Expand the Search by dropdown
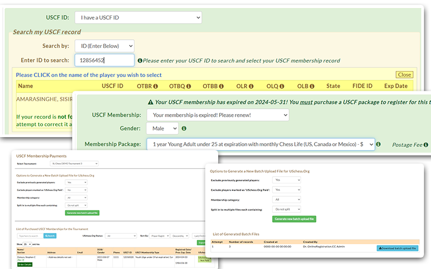The width and height of the screenshot is (431, 269). coord(104,46)
